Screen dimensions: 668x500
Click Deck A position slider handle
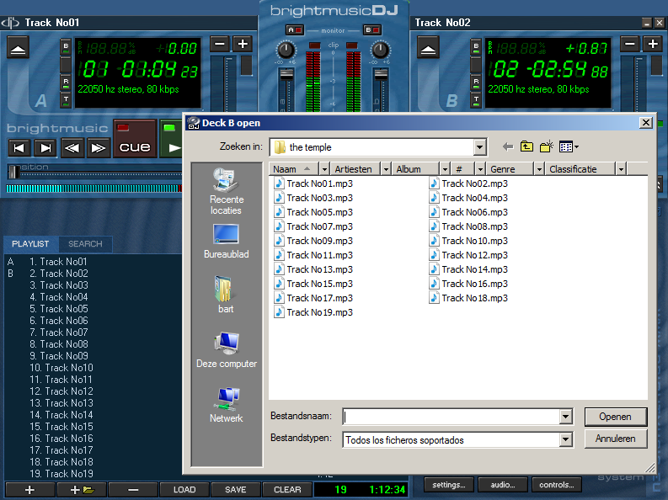tap(13, 171)
